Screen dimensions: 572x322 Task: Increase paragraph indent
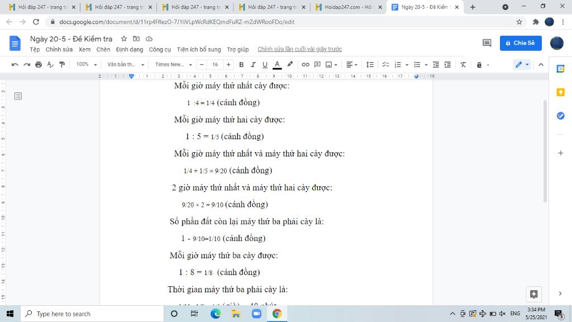tap(447, 65)
